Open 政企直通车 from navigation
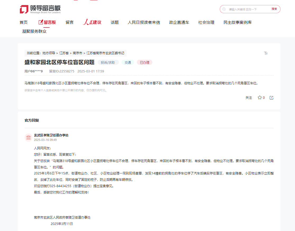Image resolution: width=295 pixels, height=231 pixels. coord(179,22)
